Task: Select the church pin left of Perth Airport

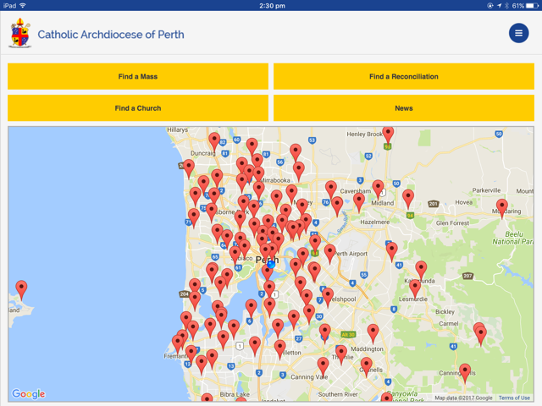Action: tap(329, 254)
